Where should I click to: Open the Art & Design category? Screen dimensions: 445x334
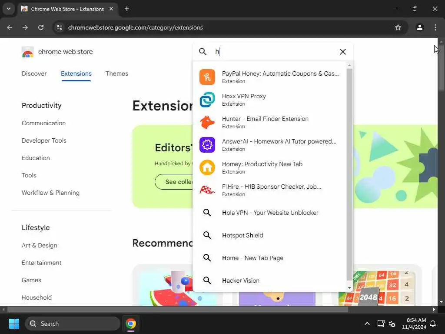pos(39,245)
